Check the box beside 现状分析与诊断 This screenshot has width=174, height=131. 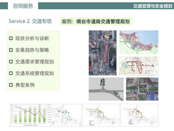coord(11,38)
